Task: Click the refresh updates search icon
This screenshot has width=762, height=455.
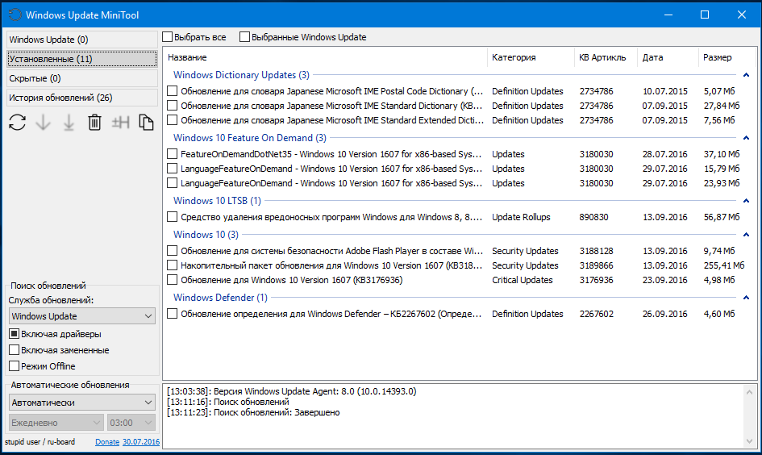Action: click(x=18, y=123)
